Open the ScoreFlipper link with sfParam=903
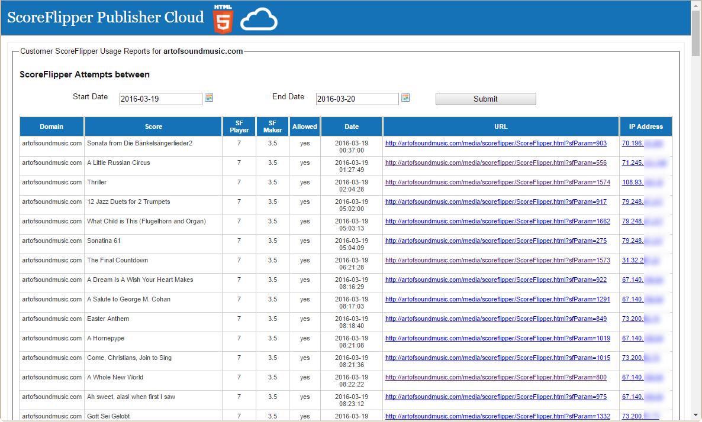The image size is (702, 422). point(495,144)
